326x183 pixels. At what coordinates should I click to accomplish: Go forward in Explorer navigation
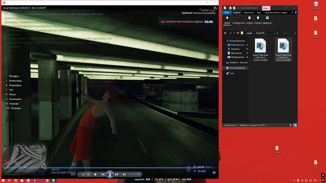tap(230, 33)
